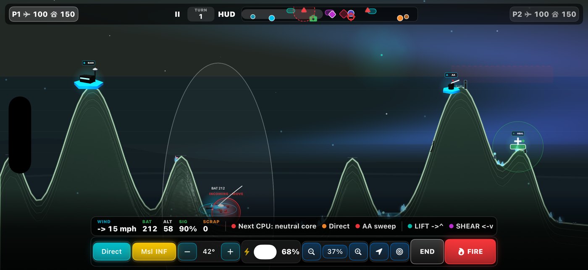
Task: Increase the aim angle with plus
Action: pyautogui.click(x=230, y=252)
